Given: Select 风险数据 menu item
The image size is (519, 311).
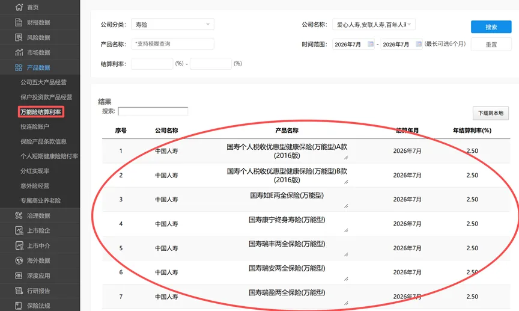Looking at the screenshot, I should 40,37.
